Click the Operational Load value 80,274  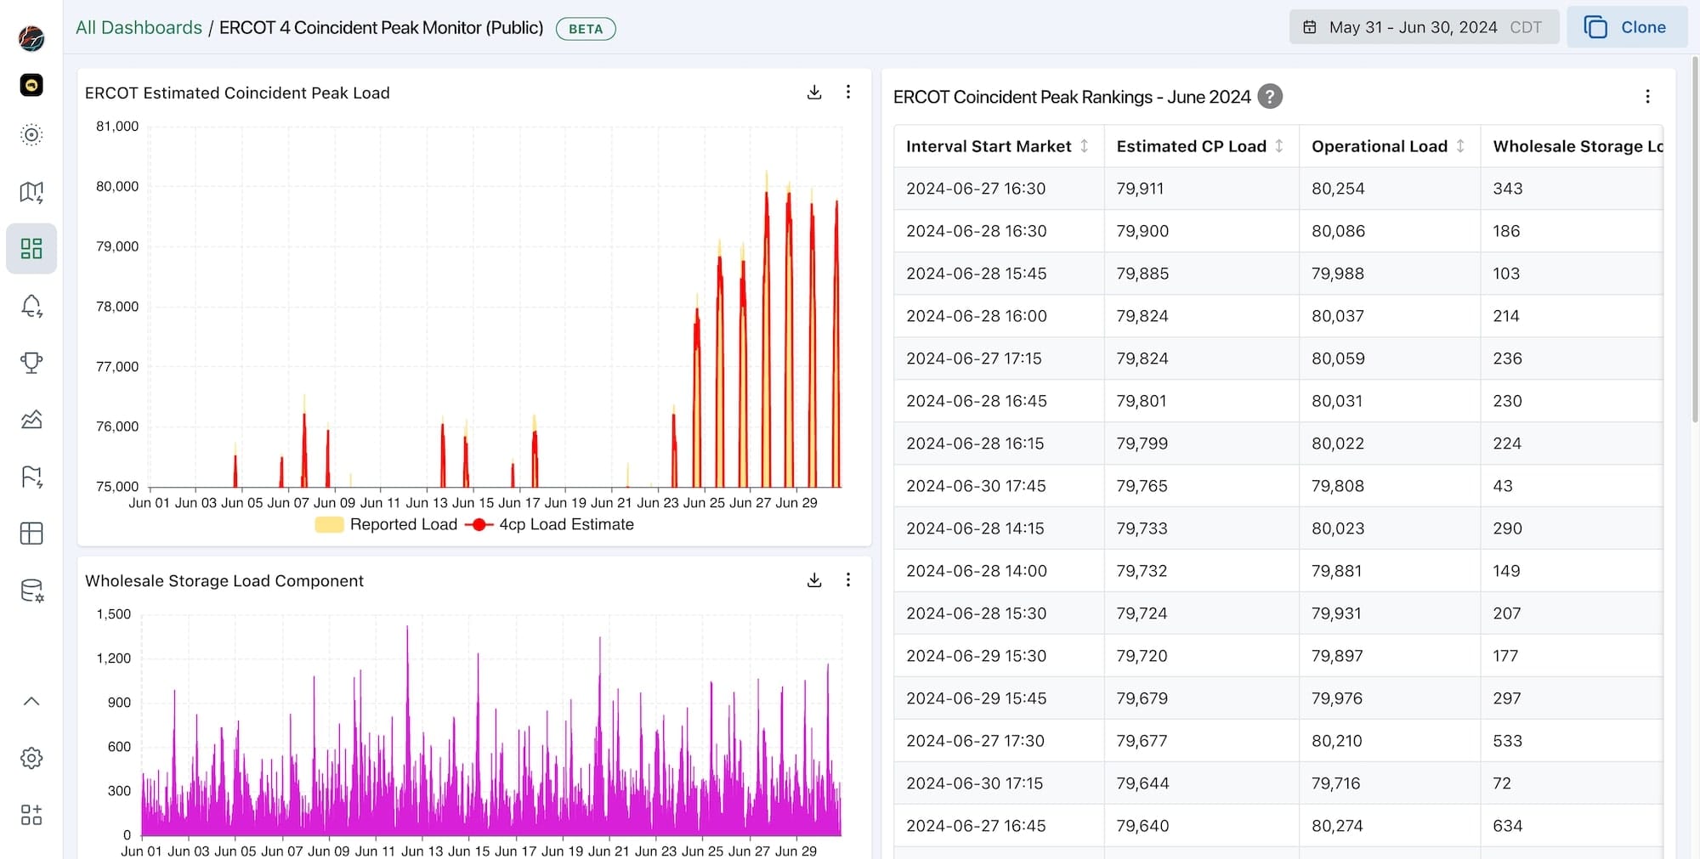coord(1337,826)
